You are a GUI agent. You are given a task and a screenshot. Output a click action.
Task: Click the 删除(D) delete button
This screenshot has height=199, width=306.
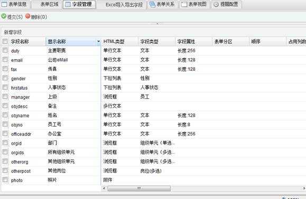pyautogui.click(x=36, y=17)
